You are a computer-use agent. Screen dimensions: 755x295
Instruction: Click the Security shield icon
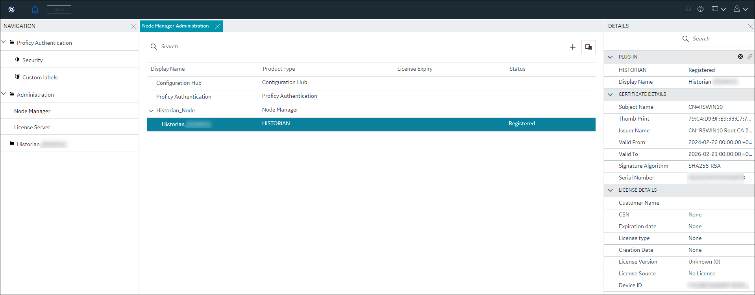(17, 60)
